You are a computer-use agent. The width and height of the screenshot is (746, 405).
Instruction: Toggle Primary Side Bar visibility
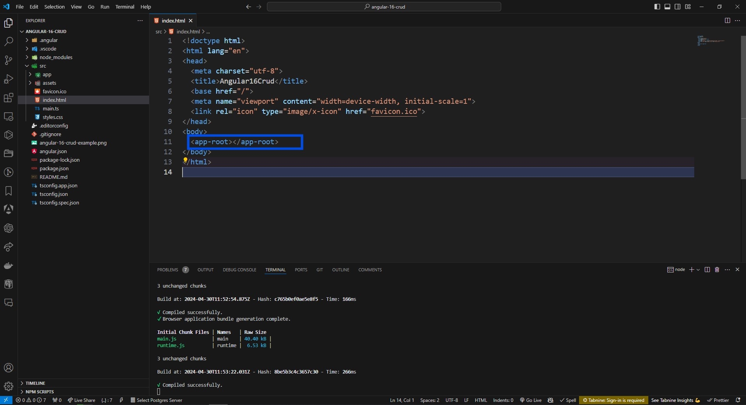tap(657, 7)
